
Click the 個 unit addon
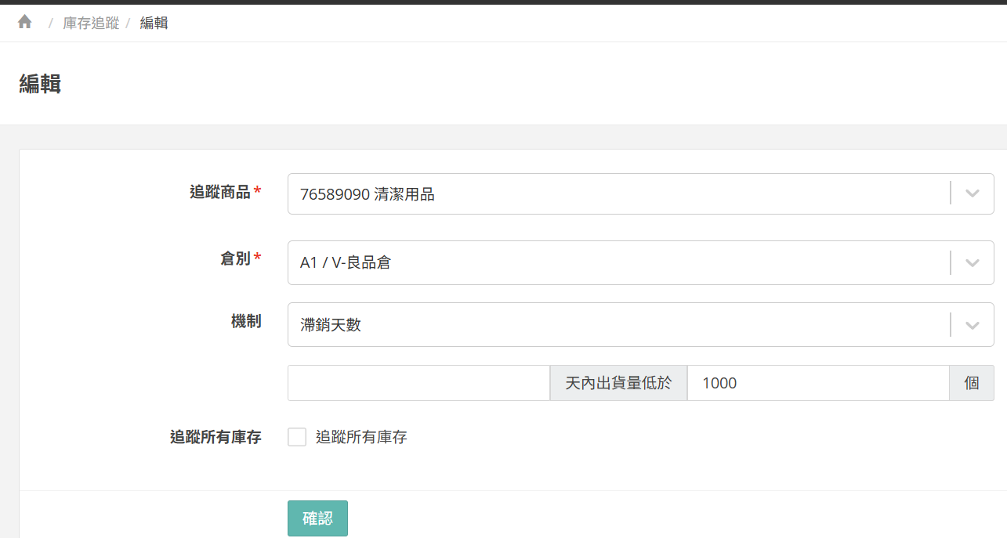[972, 383]
